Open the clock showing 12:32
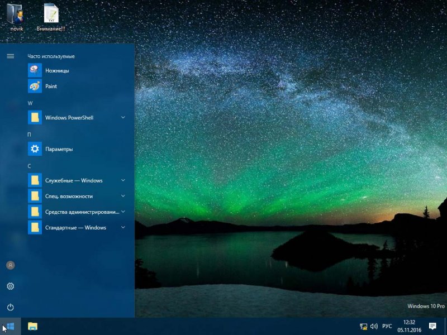This screenshot has width=447, height=335. (409, 323)
